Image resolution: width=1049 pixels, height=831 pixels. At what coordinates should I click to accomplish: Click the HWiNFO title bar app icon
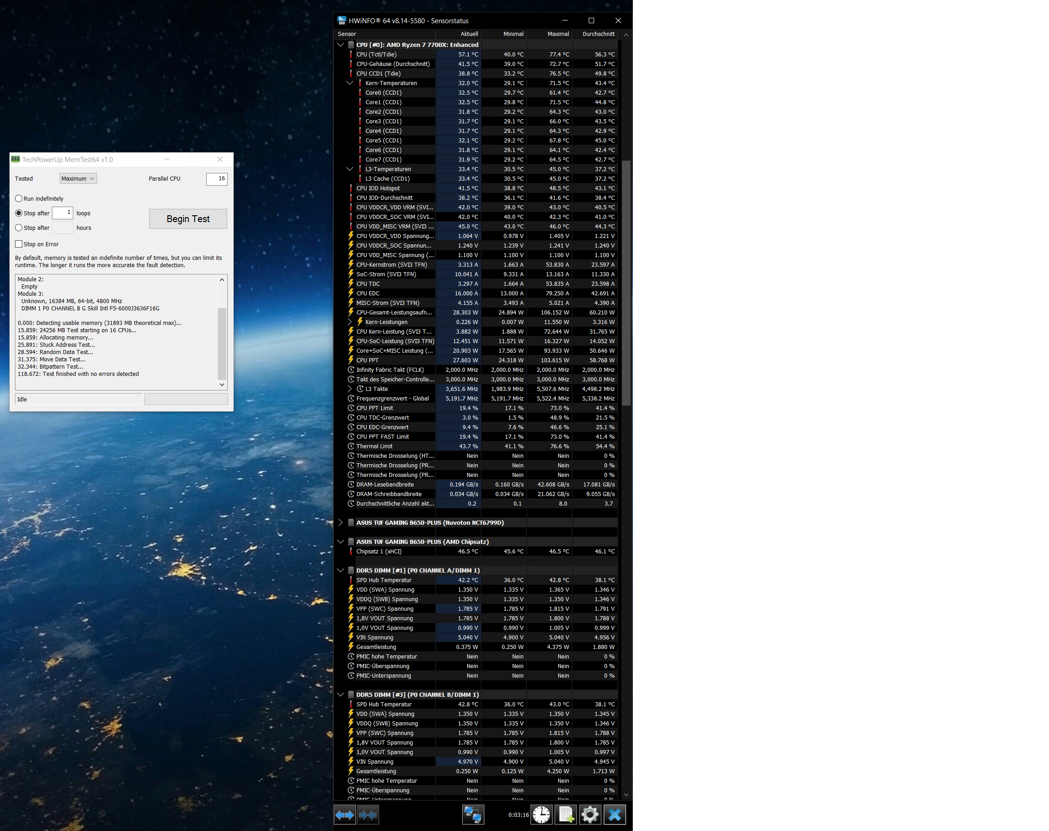click(x=341, y=20)
